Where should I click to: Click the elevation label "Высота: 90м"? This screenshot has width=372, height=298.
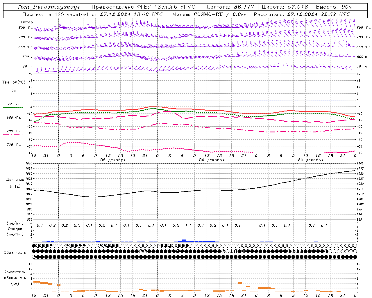[334, 7]
